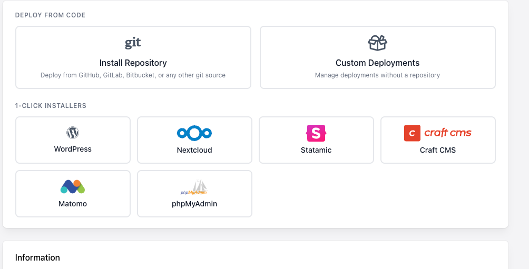Click the "1-Click Installers" section heading

click(x=51, y=106)
